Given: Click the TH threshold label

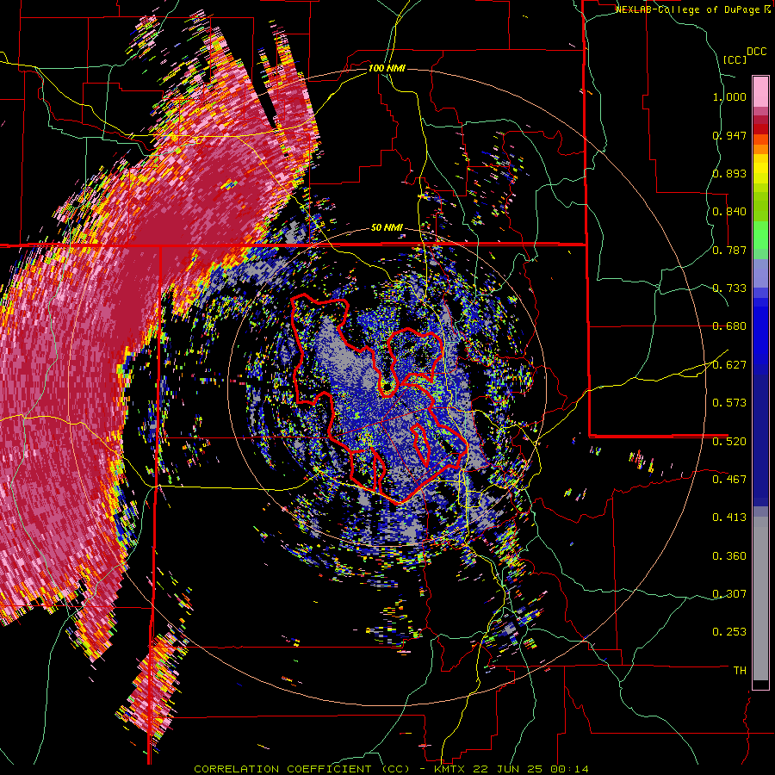Looking at the screenshot, I should [x=740, y=671].
